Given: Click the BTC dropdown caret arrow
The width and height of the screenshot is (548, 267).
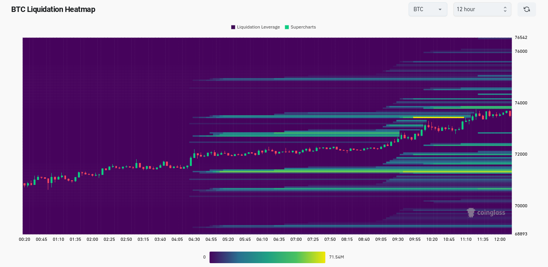Looking at the screenshot, I should click(440, 9).
